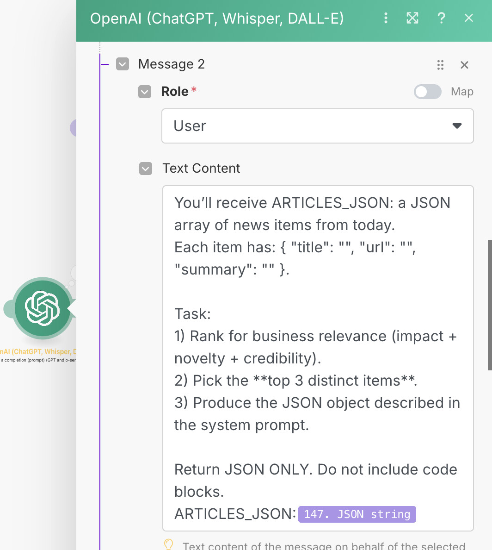Close the OpenAI module settings panel
This screenshot has width=492, height=550.
(x=469, y=18)
